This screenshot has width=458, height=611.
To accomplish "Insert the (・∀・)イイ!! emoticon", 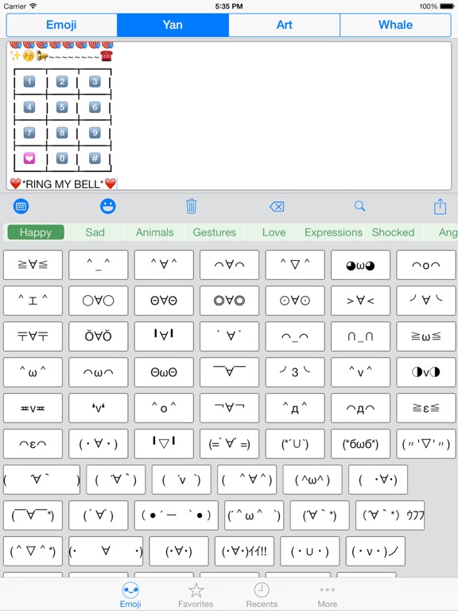I will point(244,551).
